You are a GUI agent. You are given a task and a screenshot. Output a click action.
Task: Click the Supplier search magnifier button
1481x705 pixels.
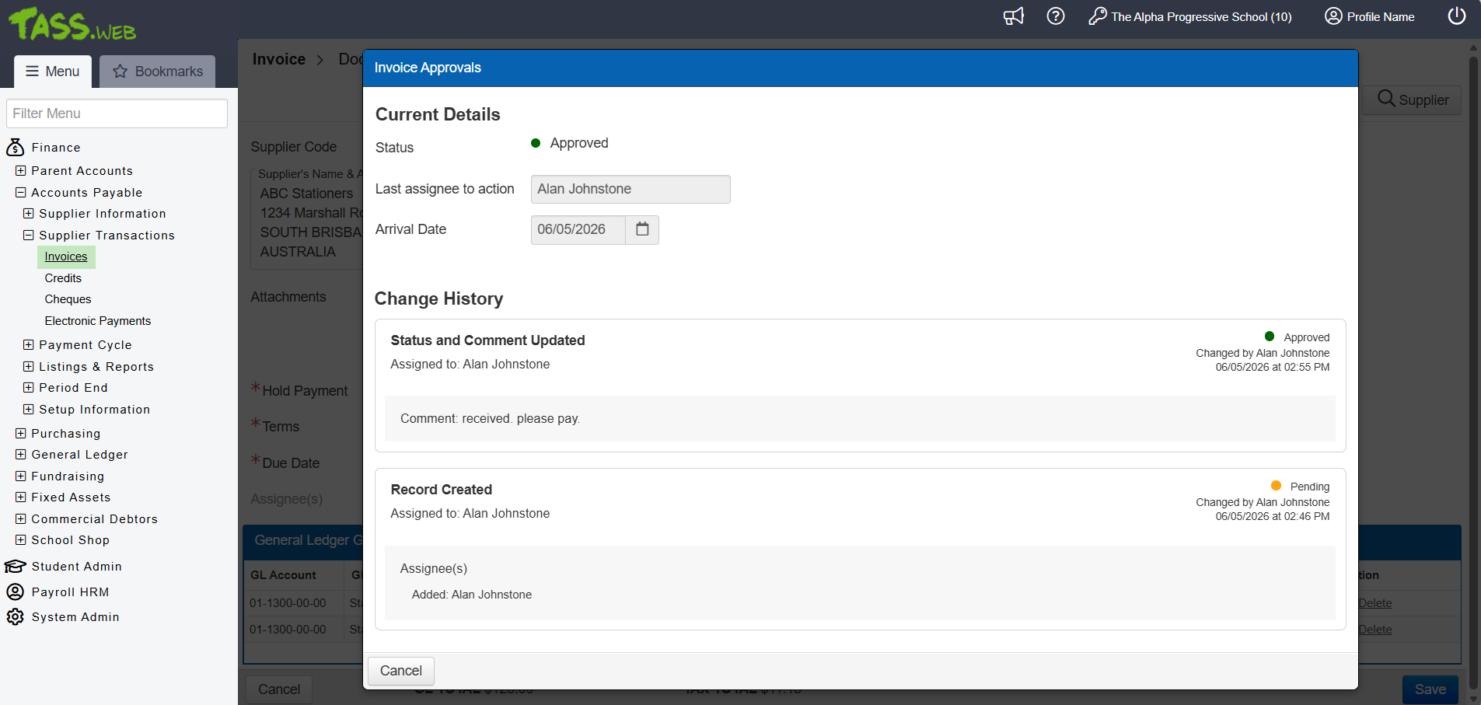(1412, 99)
